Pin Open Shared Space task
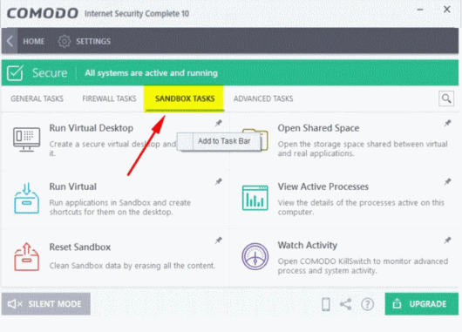The image size is (462, 332). 447,123
